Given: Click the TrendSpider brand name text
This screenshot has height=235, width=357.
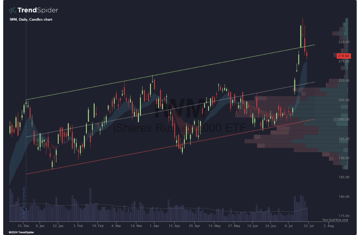Looking at the screenshot, I should coord(38,10).
